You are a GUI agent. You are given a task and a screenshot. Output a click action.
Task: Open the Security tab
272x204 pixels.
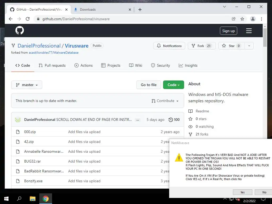(x=160, y=65)
